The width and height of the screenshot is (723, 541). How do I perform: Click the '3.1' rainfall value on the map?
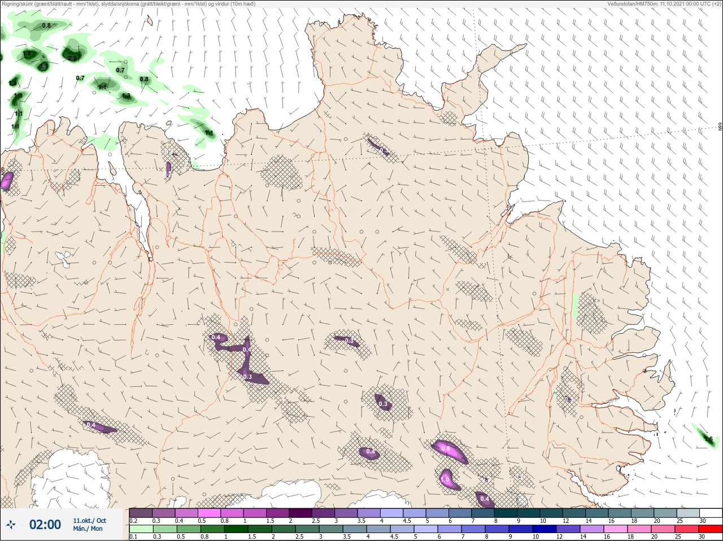click(43, 67)
